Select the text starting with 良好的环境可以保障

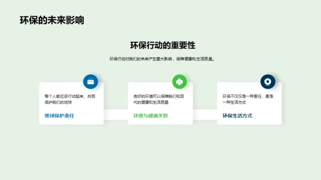(x=159, y=99)
